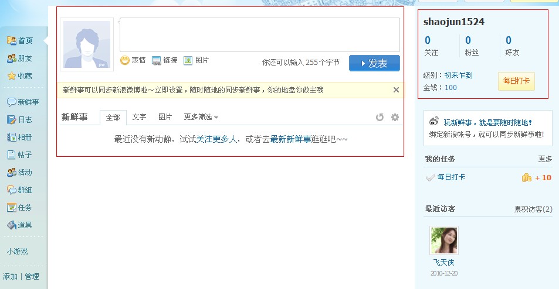Open 小游戏 in the sidebar
This screenshot has width=559, height=289.
point(17,252)
